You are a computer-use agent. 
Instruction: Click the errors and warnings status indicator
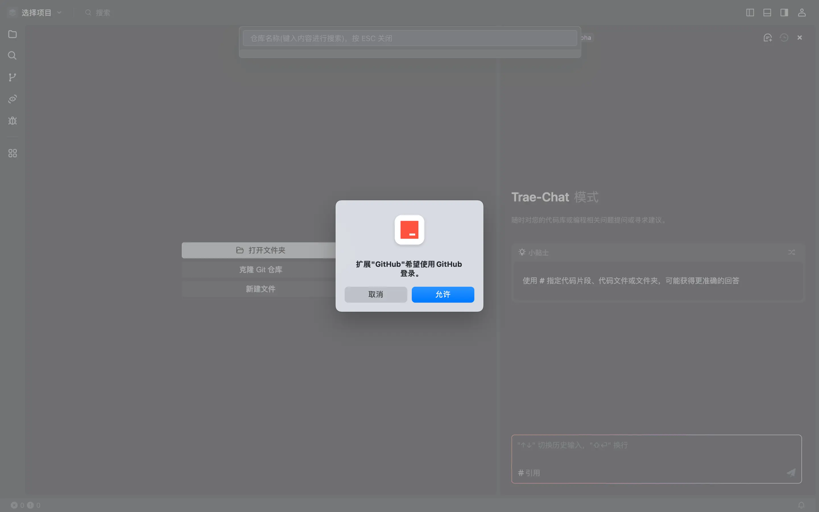click(x=26, y=505)
